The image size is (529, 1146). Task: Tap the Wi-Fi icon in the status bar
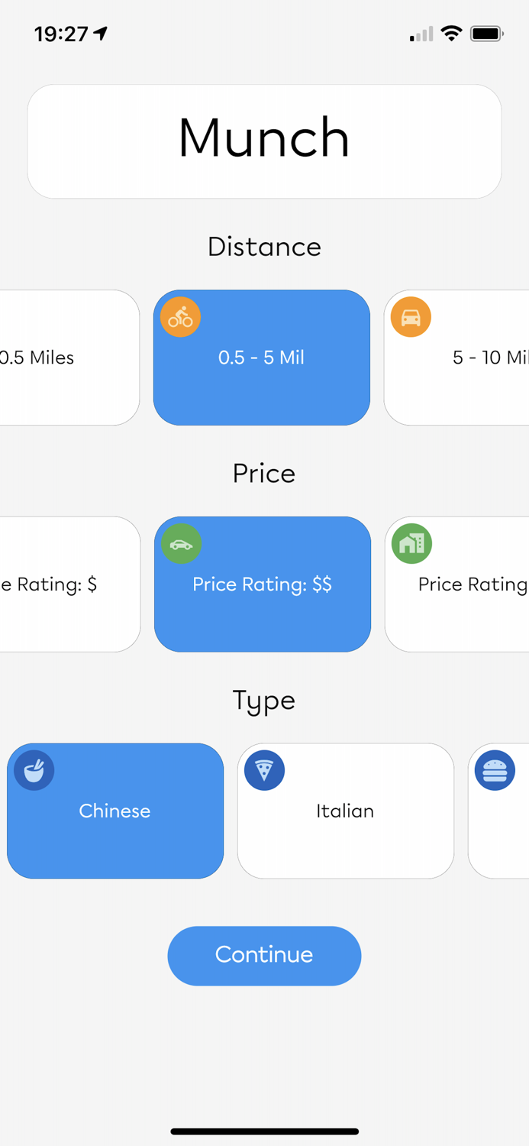click(x=452, y=33)
